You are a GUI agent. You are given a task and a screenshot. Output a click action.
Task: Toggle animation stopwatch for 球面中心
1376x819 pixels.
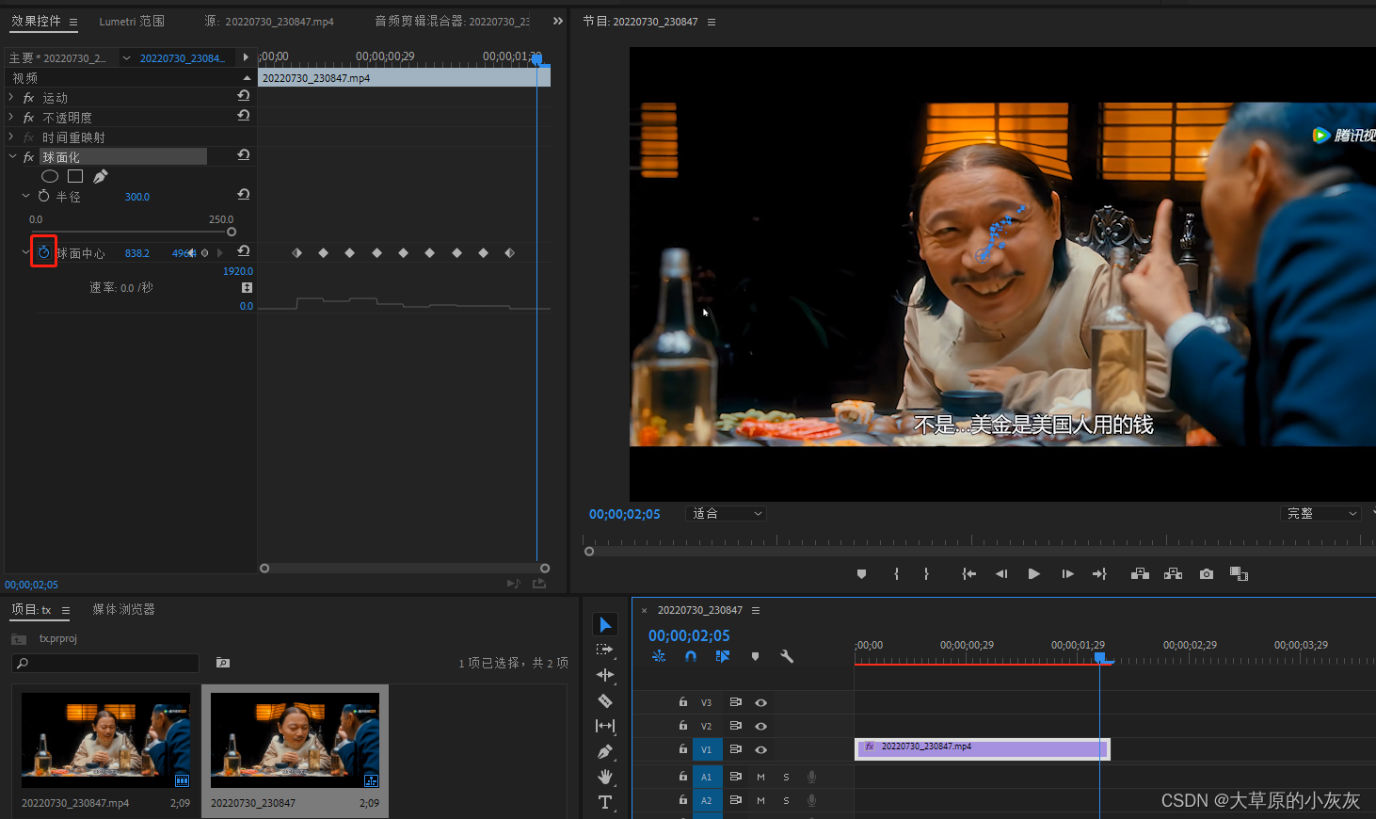pyautogui.click(x=43, y=252)
